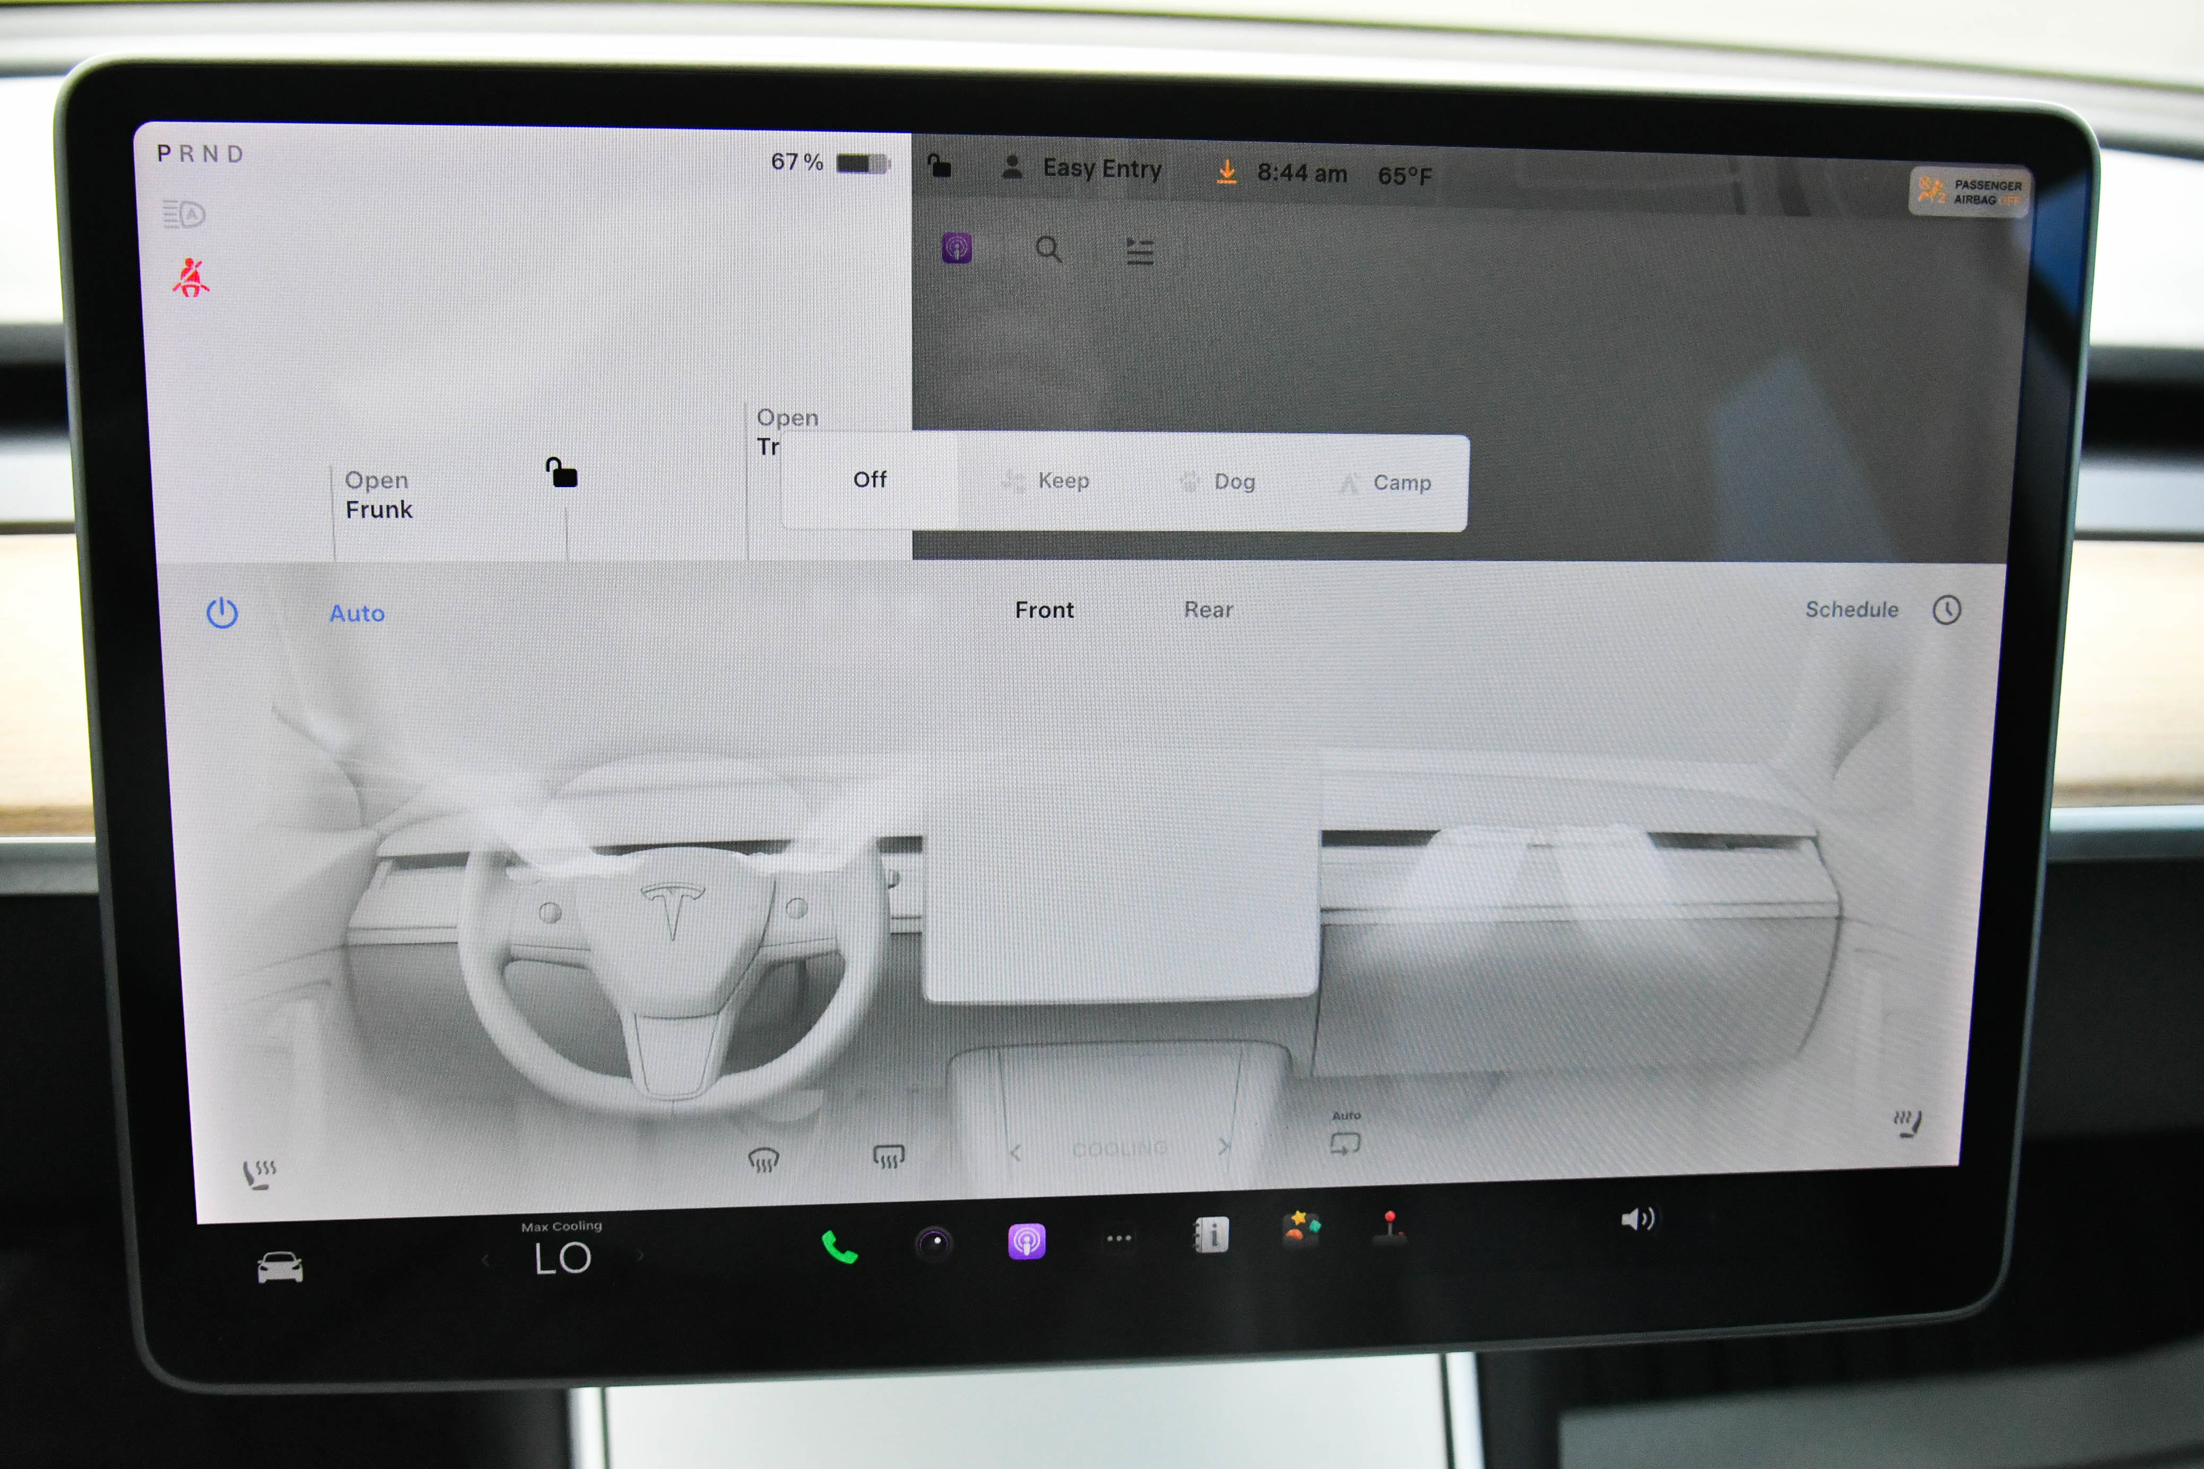The image size is (2204, 1469).
Task: Tap the auto high beam headlight icon
Action: click(x=184, y=214)
